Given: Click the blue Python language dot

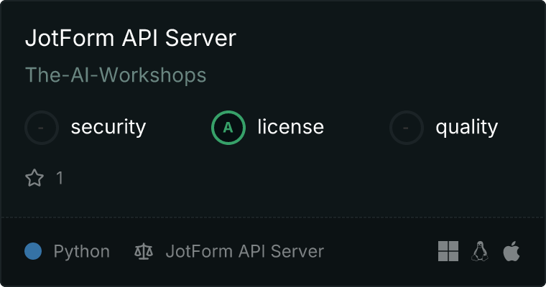Looking at the screenshot, I should (x=33, y=251).
